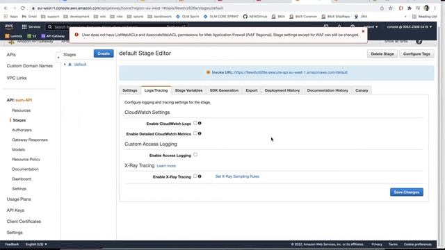Image resolution: width=445 pixels, height=250 pixels.
Task: Switch to the Canary tab
Action: [362, 90]
